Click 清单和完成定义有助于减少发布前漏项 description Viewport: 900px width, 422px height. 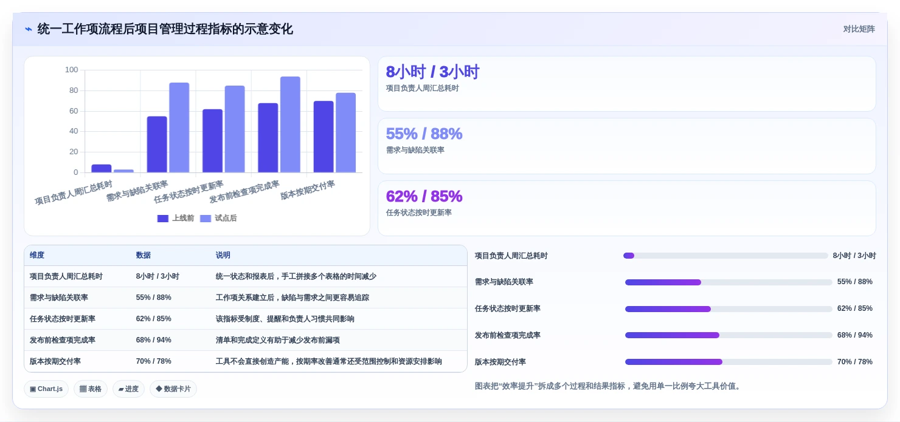(x=278, y=340)
